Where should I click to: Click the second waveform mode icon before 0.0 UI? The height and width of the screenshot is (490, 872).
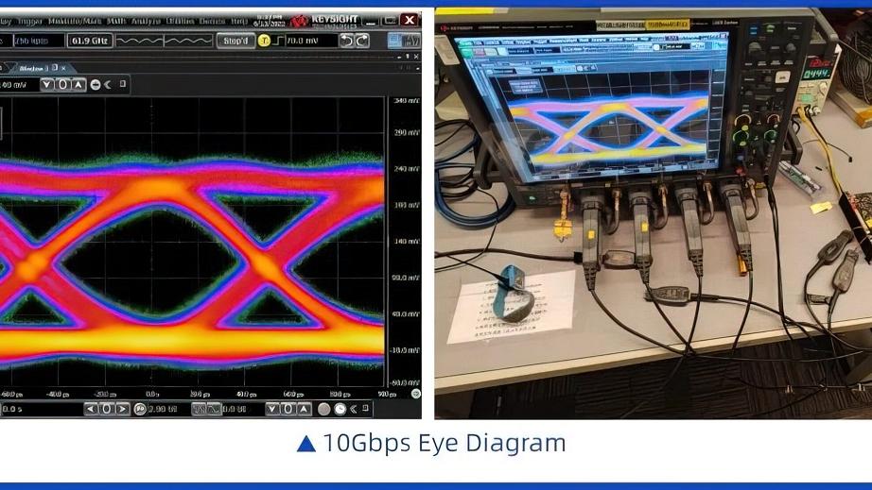pyautogui.click(x=214, y=409)
